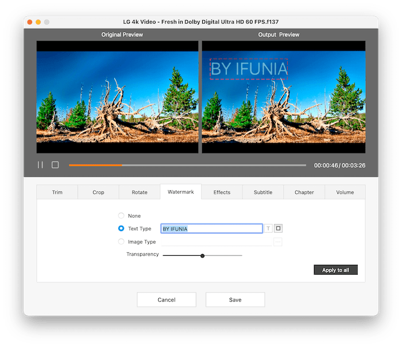
Task: Click Apply to all button
Action: click(x=335, y=270)
